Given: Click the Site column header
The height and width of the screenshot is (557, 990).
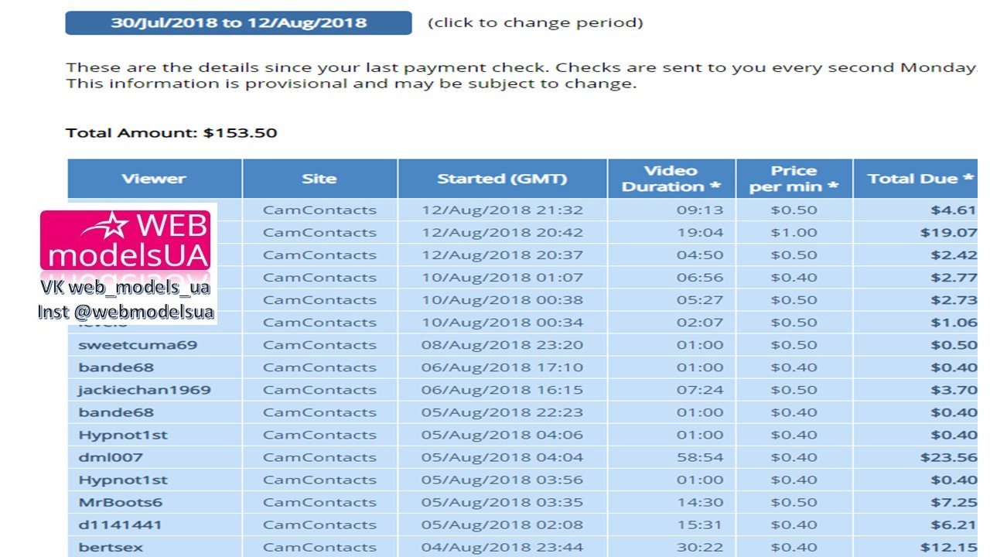Looking at the screenshot, I should coord(319,179).
